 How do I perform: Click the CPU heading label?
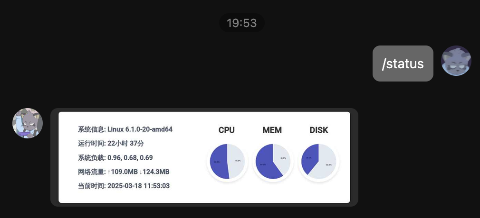(227, 130)
